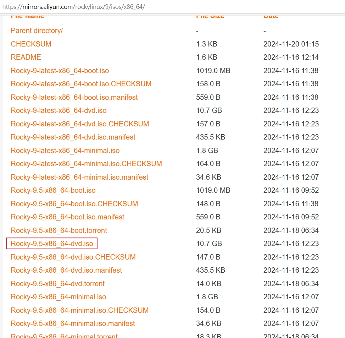Open Rocky-9.5-x86_64-dvd.iso.manifest link
This screenshot has height=338, width=345.
point(66,271)
